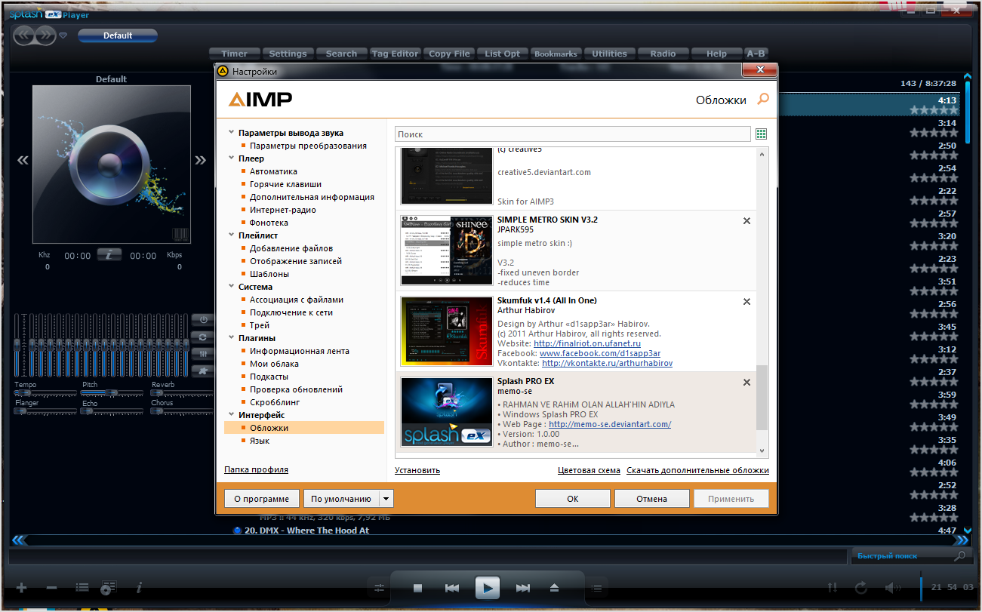Collapse the Плеер tree section
Image resolution: width=982 pixels, height=612 pixels.
[231, 158]
